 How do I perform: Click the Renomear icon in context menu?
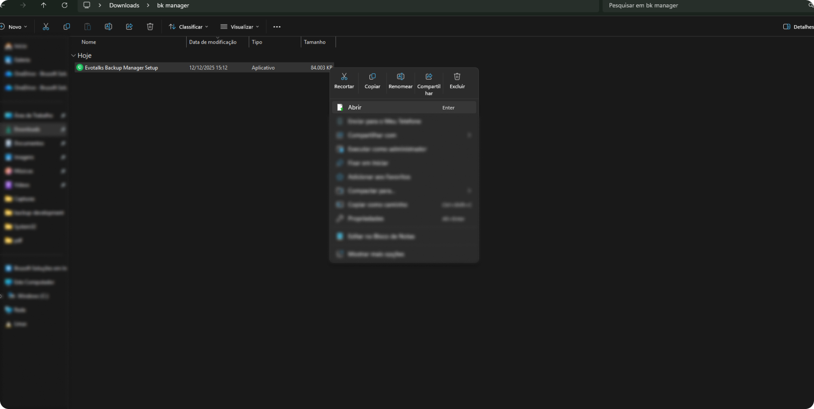(x=401, y=77)
